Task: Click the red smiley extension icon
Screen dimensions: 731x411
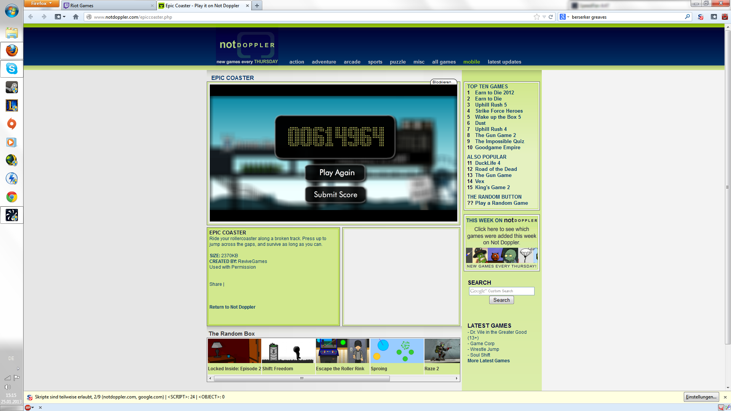Action: (725, 17)
